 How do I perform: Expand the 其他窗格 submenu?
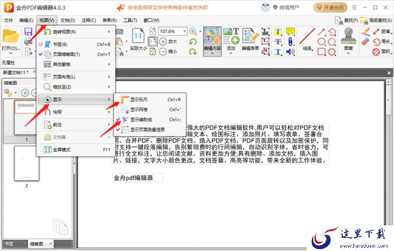(76, 64)
